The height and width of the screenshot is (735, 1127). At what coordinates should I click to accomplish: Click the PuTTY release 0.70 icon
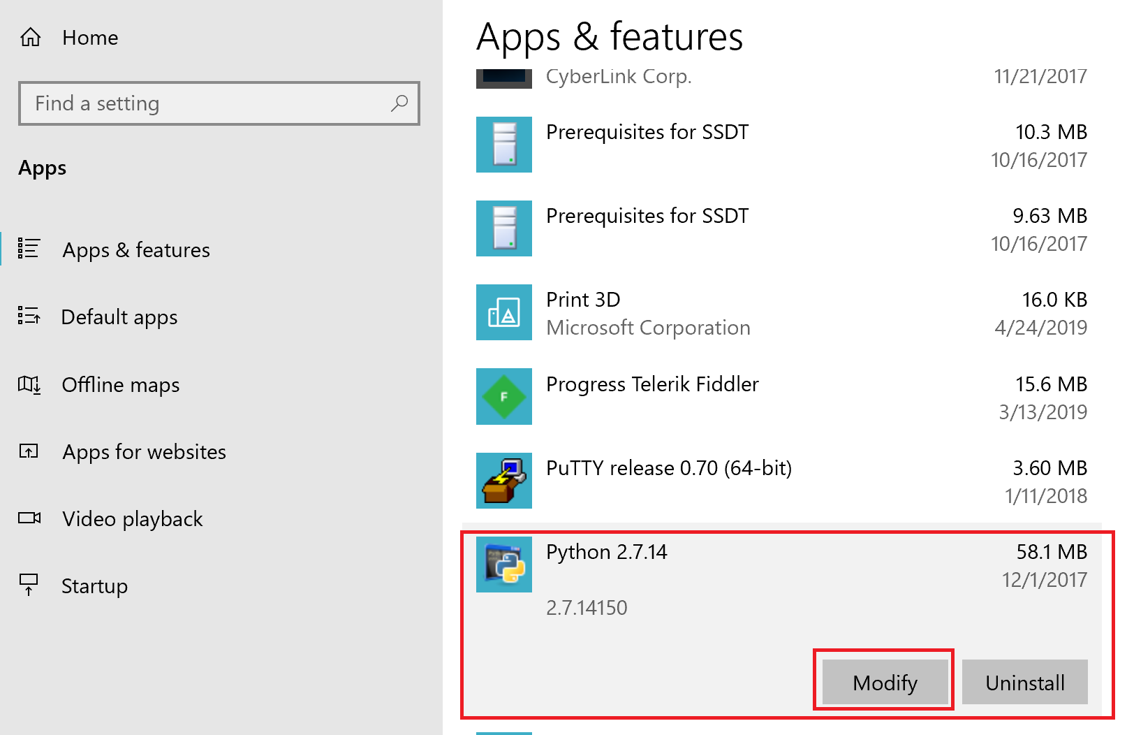coord(504,481)
